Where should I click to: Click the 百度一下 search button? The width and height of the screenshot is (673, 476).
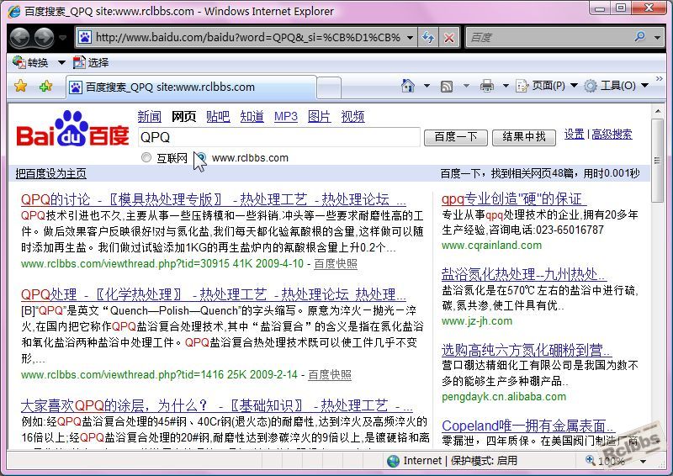click(x=456, y=137)
